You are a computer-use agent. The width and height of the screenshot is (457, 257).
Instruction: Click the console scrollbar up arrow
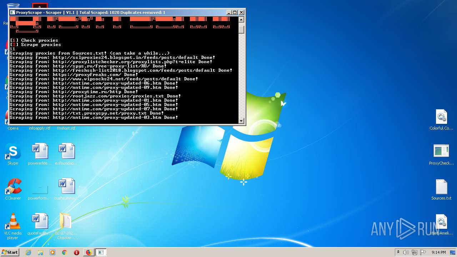coord(241,20)
